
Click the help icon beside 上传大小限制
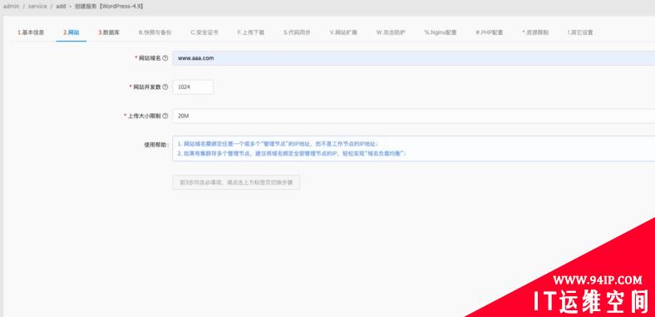[165, 116]
